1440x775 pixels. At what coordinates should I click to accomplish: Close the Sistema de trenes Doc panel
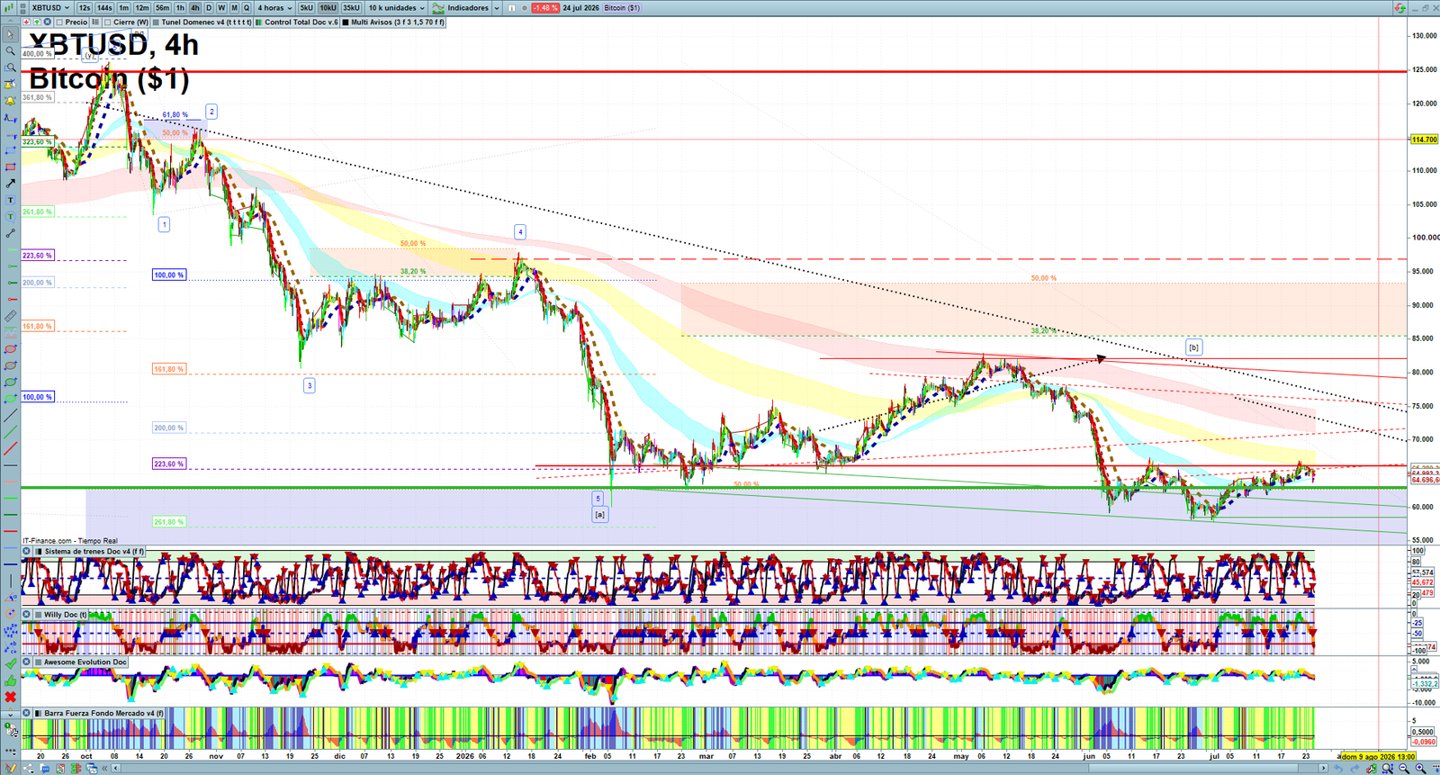(27, 551)
